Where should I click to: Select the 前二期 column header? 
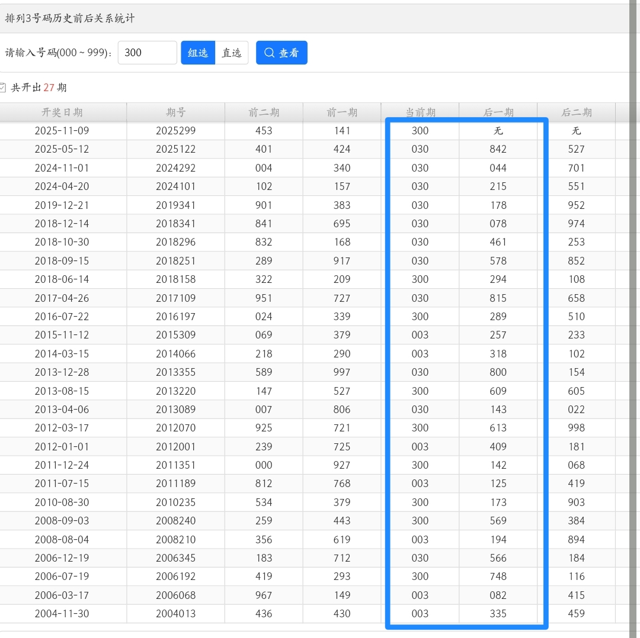[x=264, y=112]
